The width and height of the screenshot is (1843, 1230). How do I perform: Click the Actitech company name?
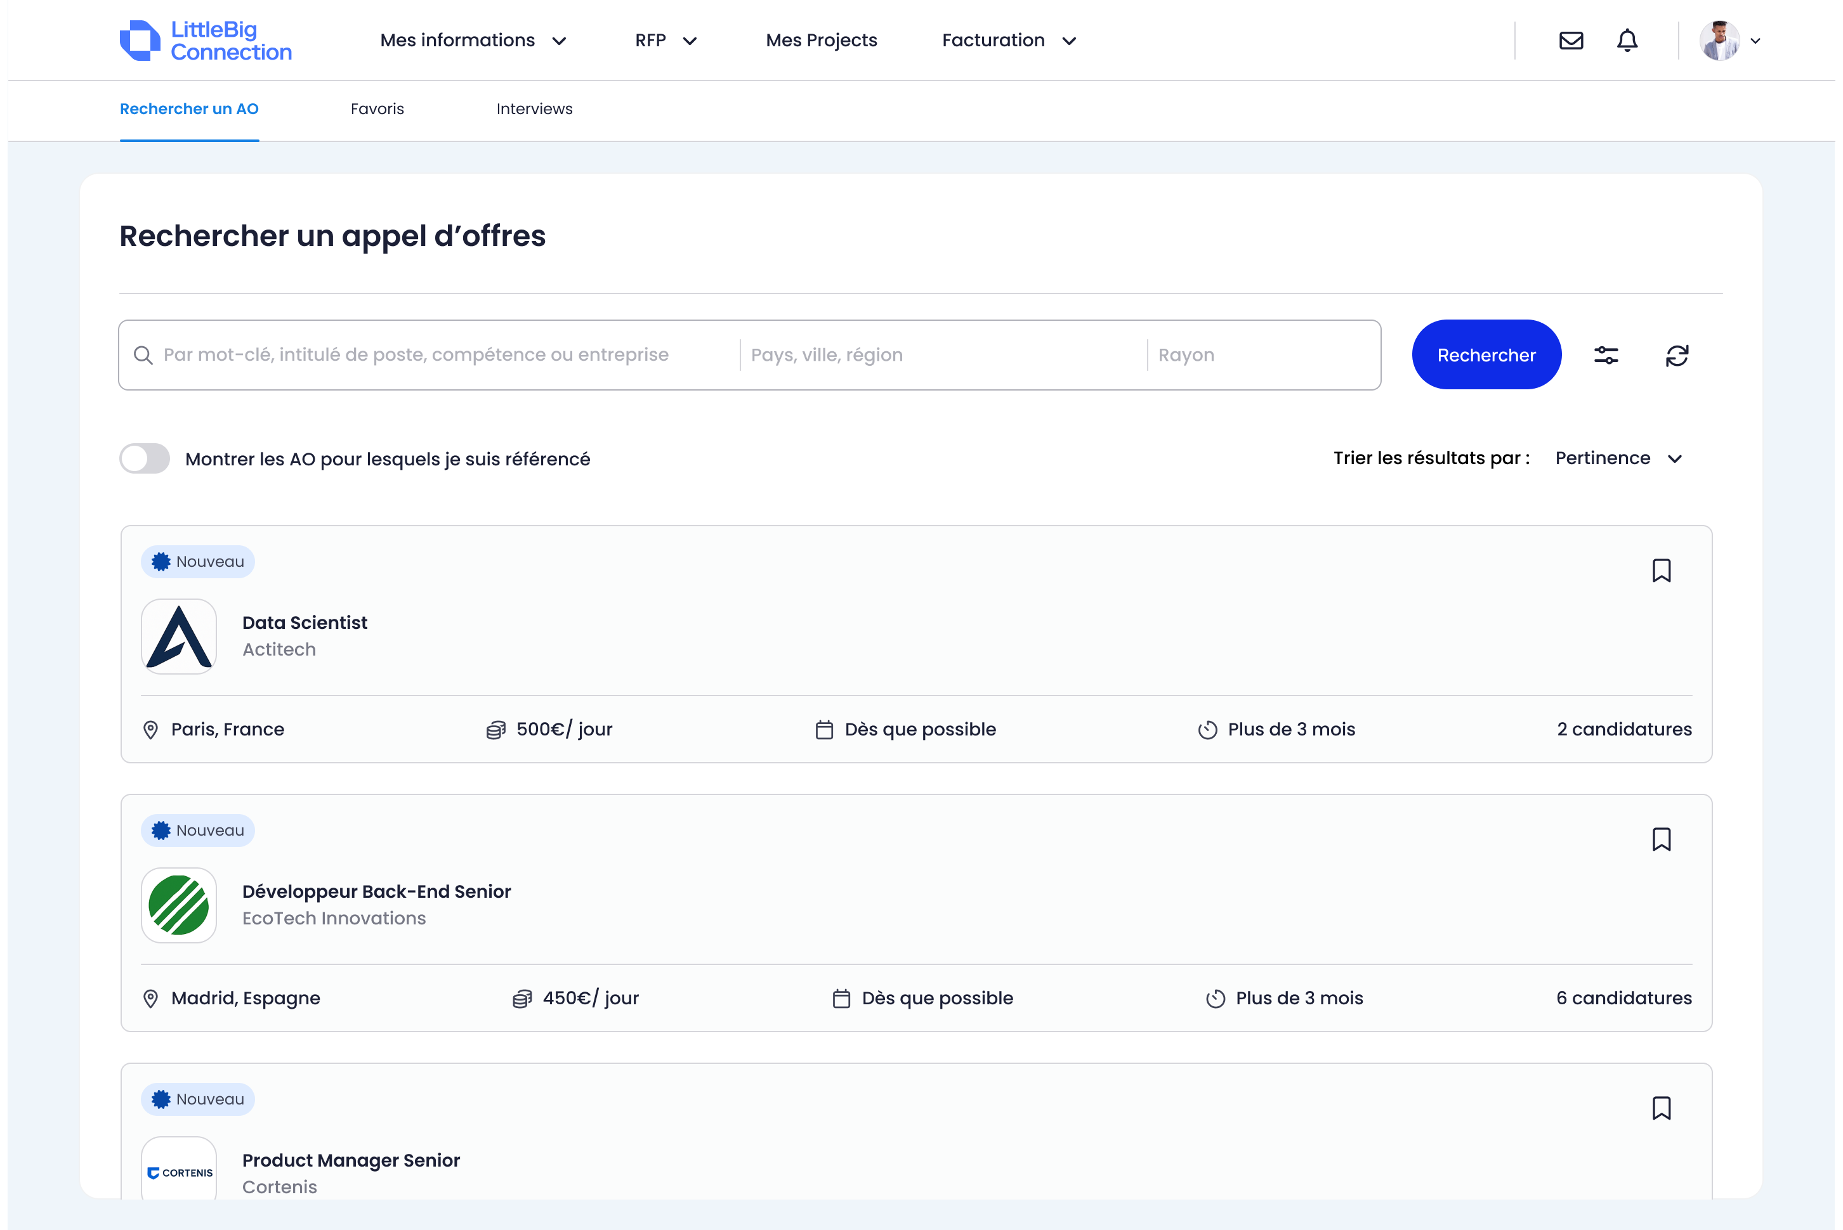pos(279,649)
